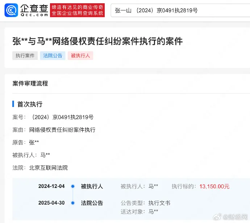Open plaintiff 张** link

[34, 142]
